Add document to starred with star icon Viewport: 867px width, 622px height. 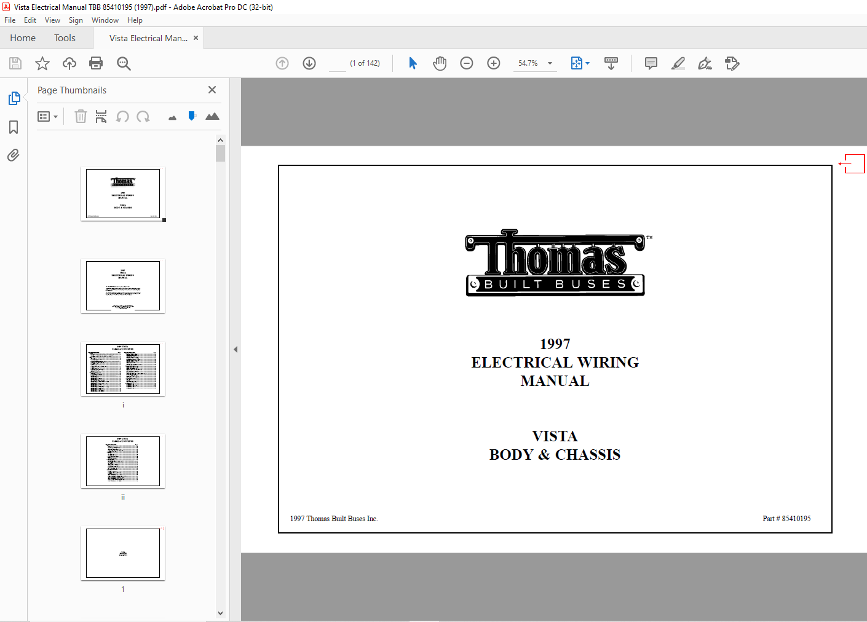[x=42, y=63]
